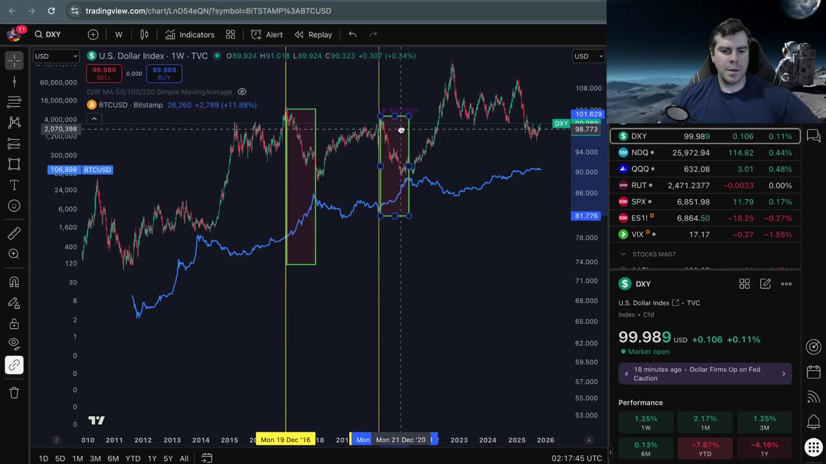Click the Z time zone axis button
The height and width of the screenshot is (464, 826).
coord(56,440)
